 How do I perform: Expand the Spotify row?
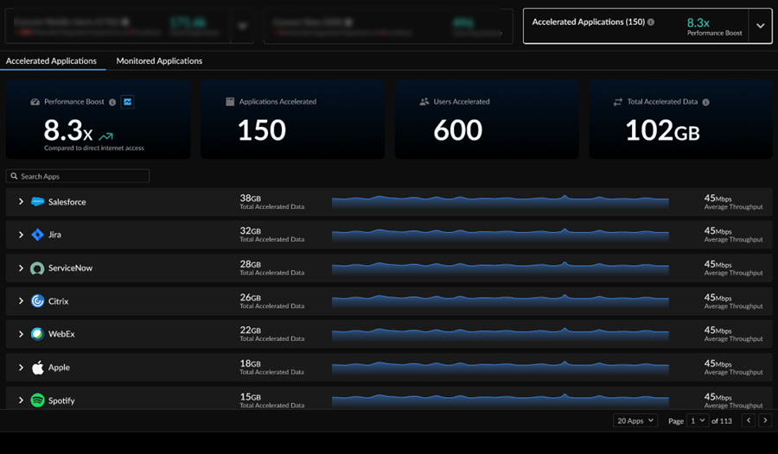pos(21,400)
